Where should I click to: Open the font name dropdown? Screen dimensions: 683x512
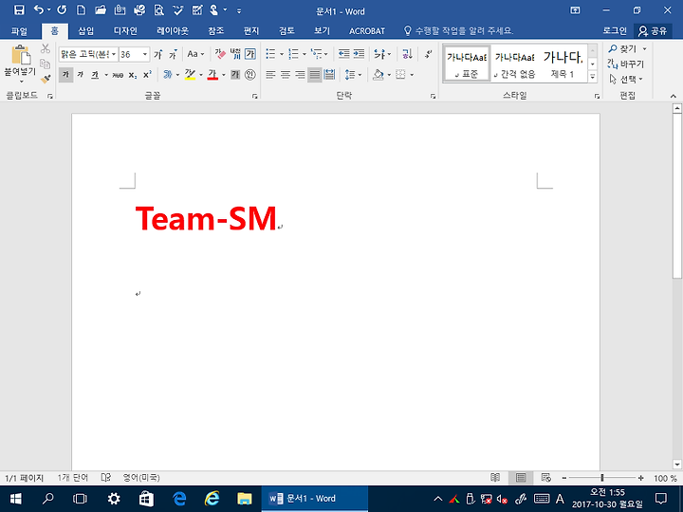click(x=114, y=54)
